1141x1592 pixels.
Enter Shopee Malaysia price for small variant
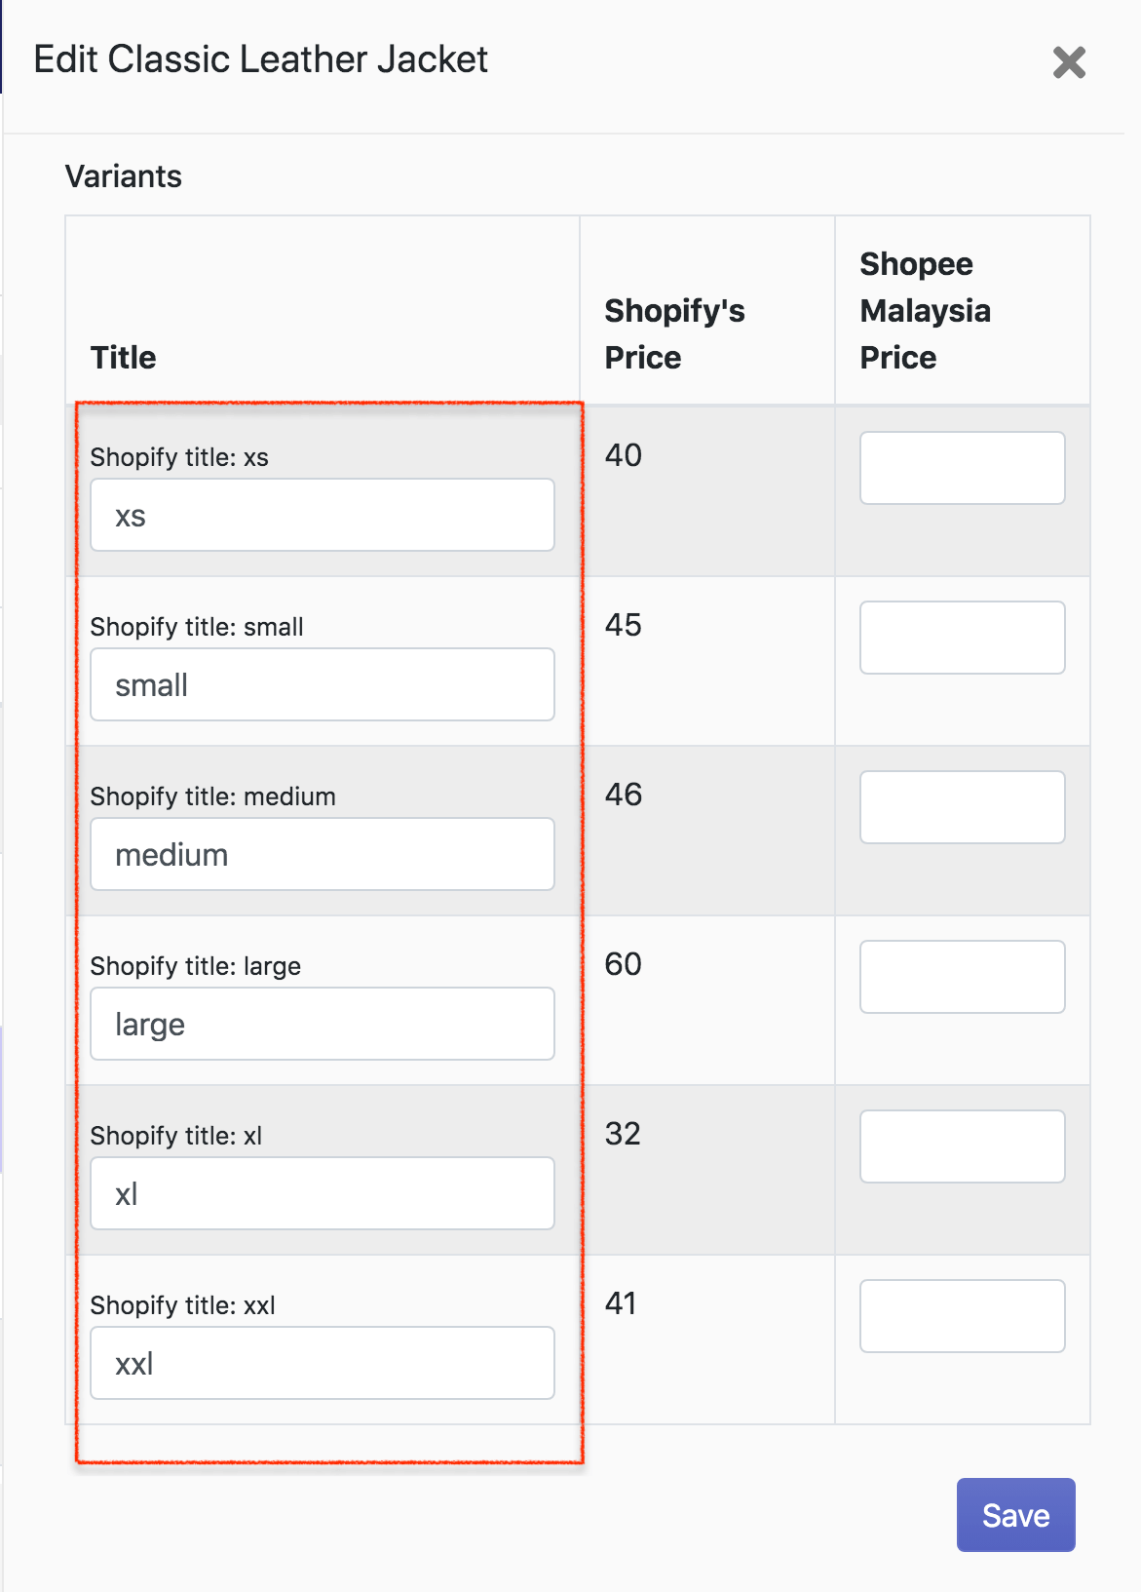tap(962, 638)
